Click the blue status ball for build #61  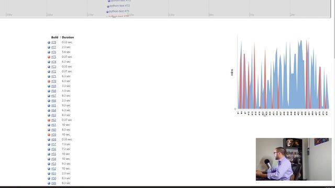[x=49, y=125]
